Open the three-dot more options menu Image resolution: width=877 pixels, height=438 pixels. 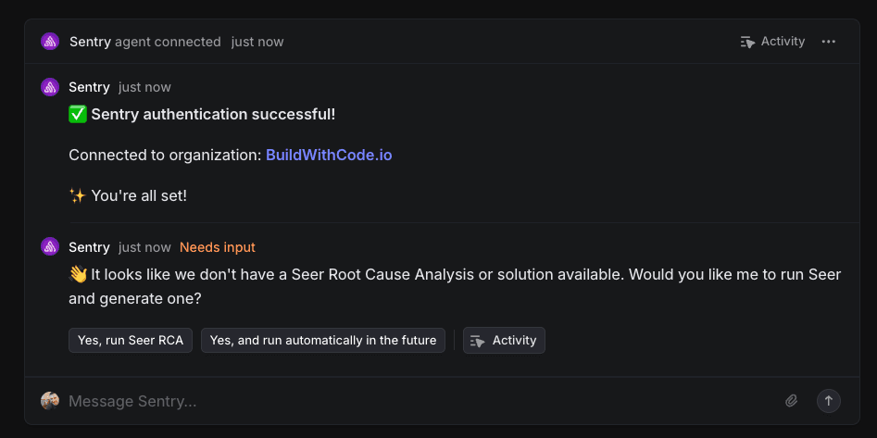pyautogui.click(x=828, y=42)
